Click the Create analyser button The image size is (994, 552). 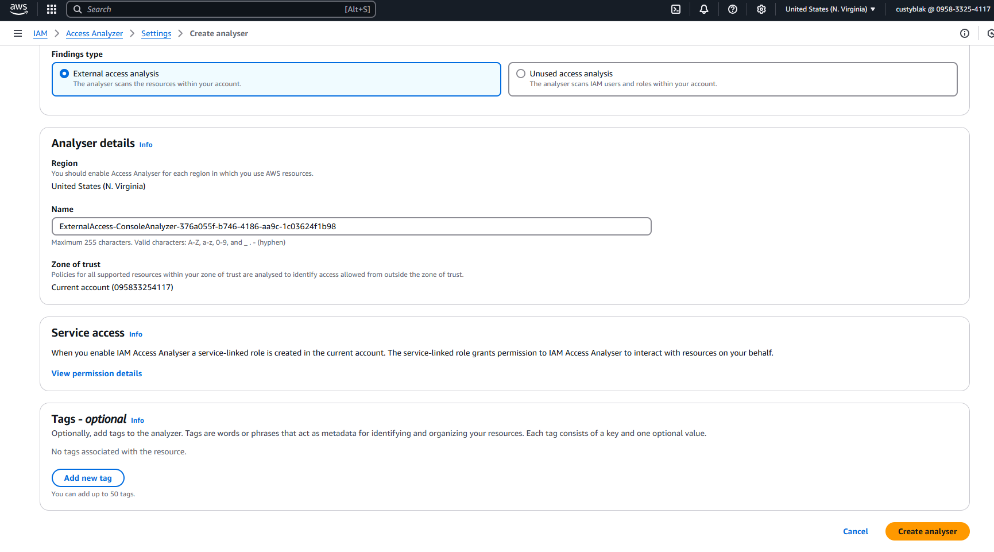click(x=927, y=531)
